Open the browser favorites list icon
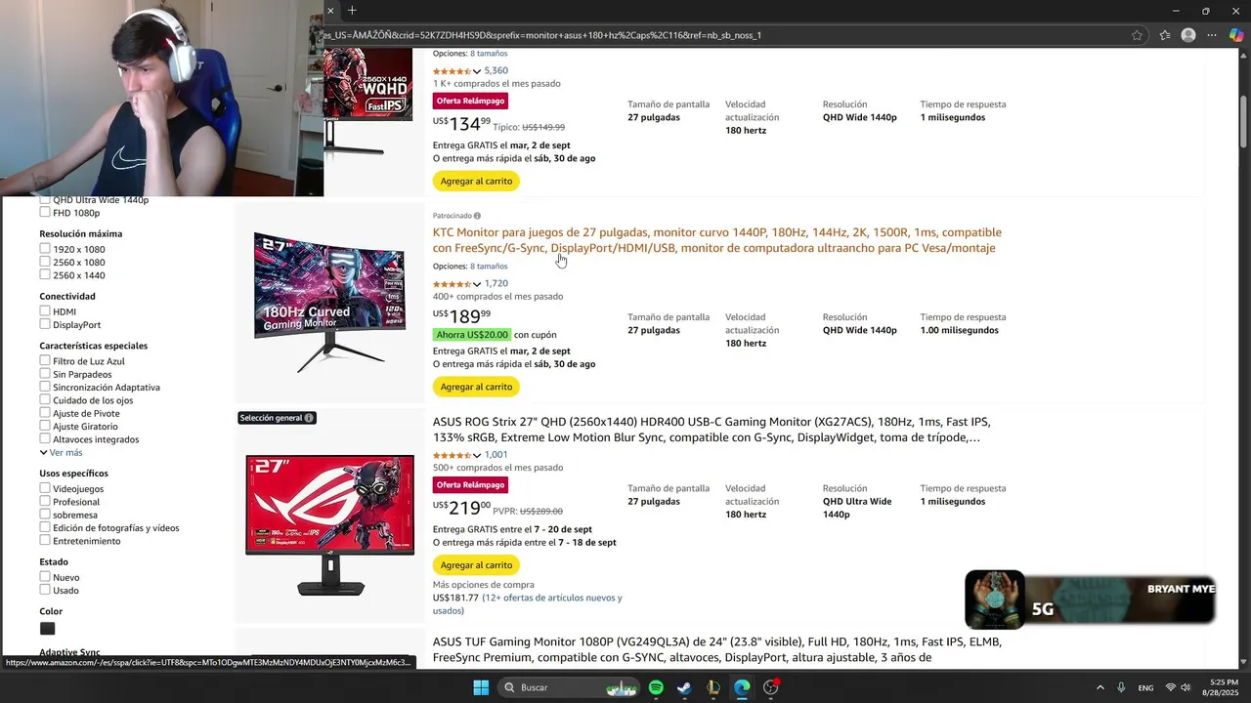This screenshot has height=703, width=1251. tap(1165, 35)
